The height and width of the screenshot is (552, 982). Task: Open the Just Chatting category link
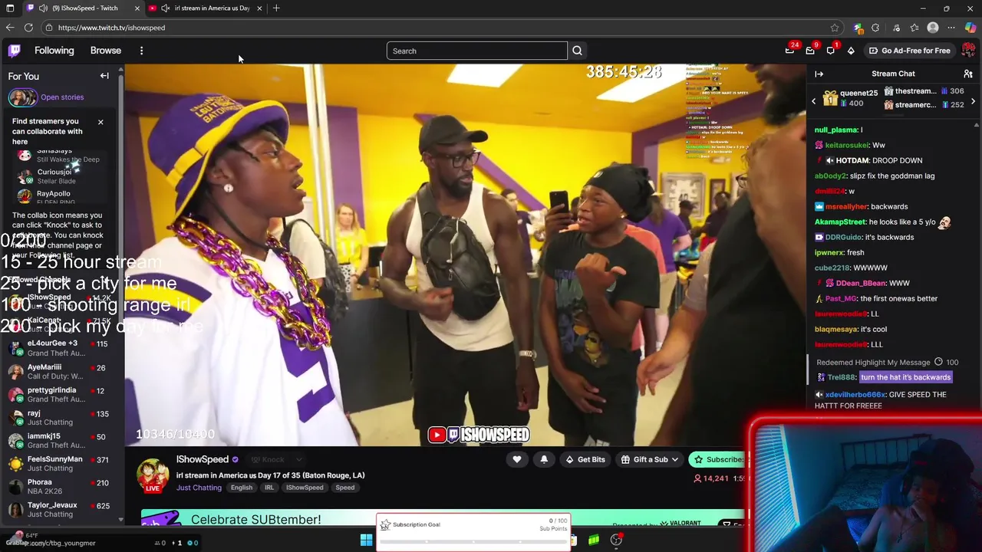coord(199,488)
